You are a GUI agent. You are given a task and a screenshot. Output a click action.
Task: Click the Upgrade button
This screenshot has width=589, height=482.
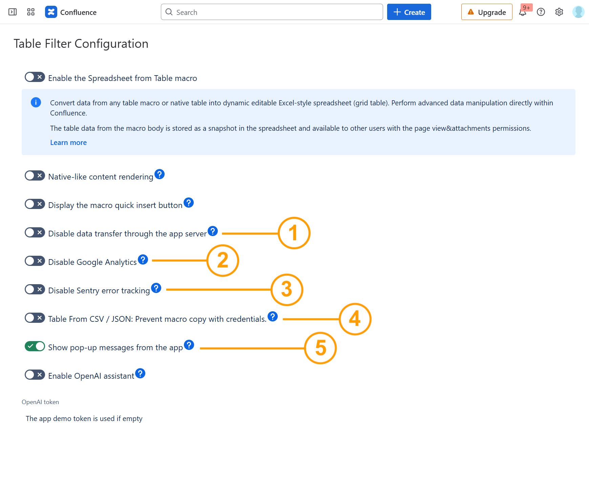click(x=486, y=12)
